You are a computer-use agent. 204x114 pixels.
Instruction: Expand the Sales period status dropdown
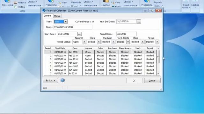pos(98,42)
